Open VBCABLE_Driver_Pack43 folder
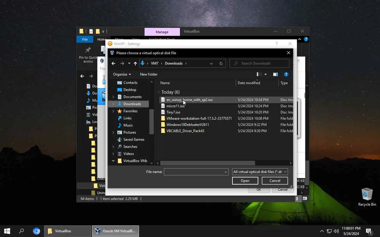The height and width of the screenshot is (237, 380). (x=185, y=131)
